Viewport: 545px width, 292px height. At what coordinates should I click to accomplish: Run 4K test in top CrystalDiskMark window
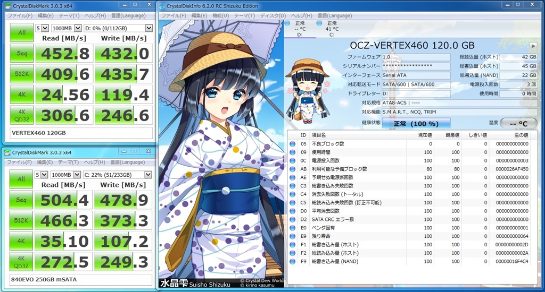click(21, 95)
